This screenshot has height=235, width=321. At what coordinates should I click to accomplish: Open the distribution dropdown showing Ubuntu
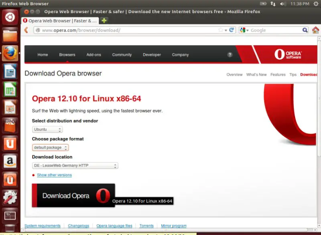coord(47,129)
